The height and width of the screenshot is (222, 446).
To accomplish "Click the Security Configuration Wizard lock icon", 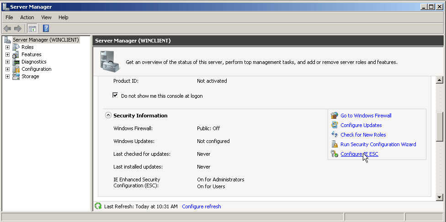I will click(334, 144).
